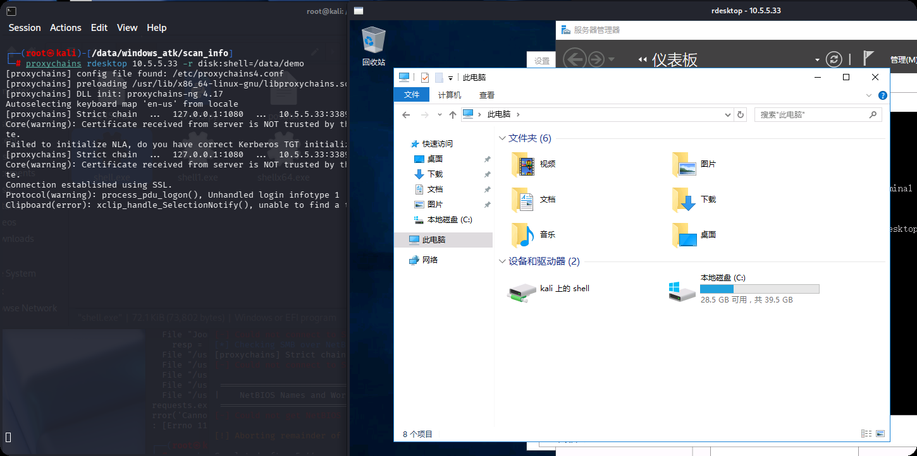Refresh the Explorer address bar location
The width and height of the screenshot is (917, 456).
pyautogui.click(x=741, y=115)
